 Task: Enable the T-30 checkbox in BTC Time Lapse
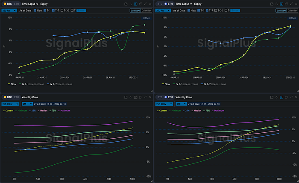[x=62, y=10]
